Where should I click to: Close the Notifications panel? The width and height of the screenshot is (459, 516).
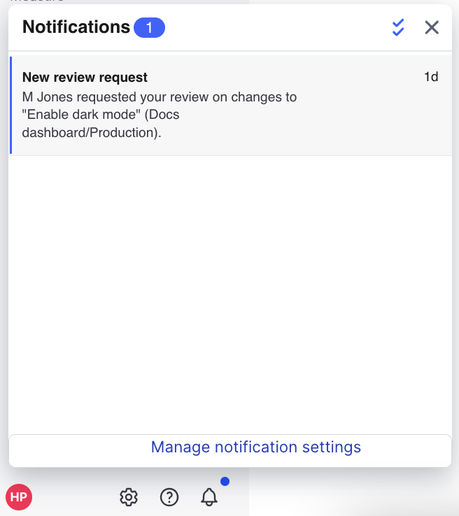(432, 27)
